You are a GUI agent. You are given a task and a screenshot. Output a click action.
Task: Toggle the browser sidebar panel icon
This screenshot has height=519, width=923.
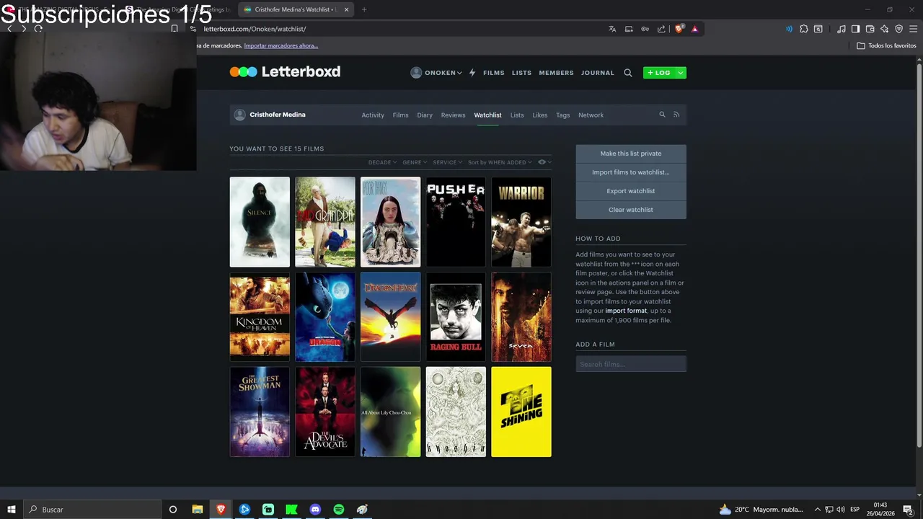point(855,29)
